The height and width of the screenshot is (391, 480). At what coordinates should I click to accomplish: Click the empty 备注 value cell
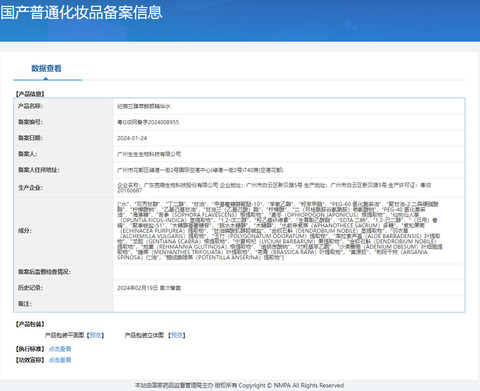pyautogui.click(x=289, y=304)
